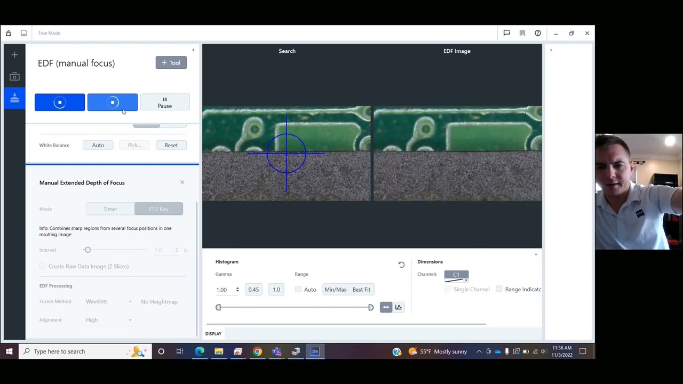Add a new Tool
Viewport: 683px width, 384px height.
(171, 63)
